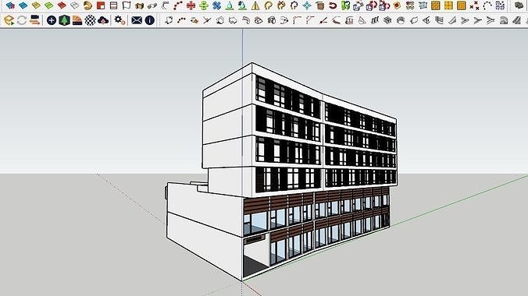Screen dimensions: 528x296
Task: Click the orange hatched square icon
Action: coord(435,5)
